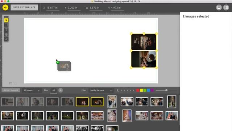The image size is (232, 131).
Task: Select the Hand pan tool
Action: 6,34
